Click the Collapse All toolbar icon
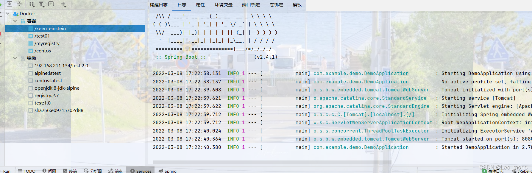This screenshot has width=532, height=173. click(19, 4)
